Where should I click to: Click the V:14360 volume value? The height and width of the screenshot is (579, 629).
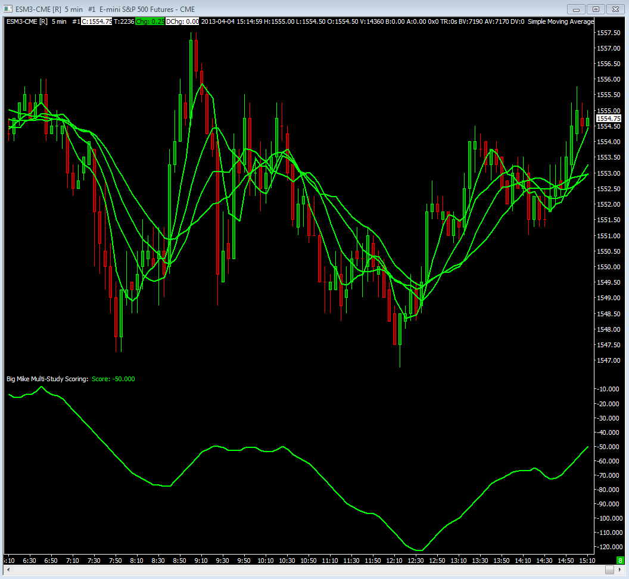coord(372,21)
